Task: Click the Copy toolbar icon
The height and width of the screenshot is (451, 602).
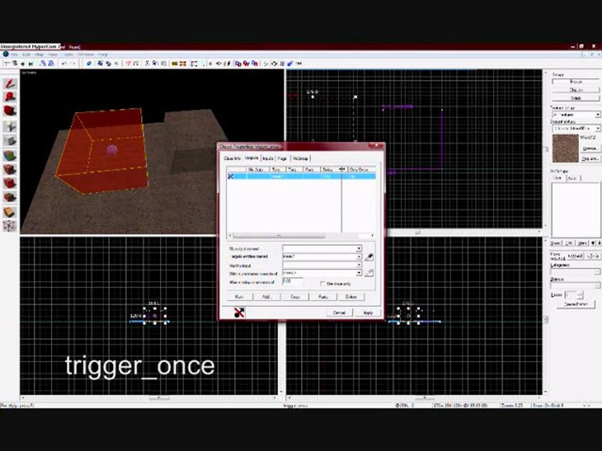Action: 156,63
